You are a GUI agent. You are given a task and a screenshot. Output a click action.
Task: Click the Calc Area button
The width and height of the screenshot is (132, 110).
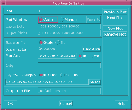pyautogui.click(x=92, y=49)
